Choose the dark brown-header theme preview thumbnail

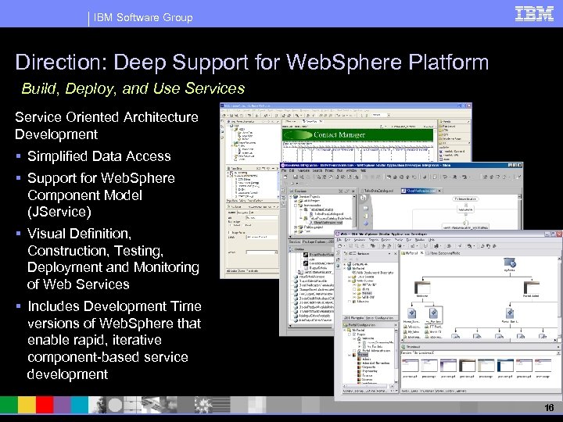pyautogui.click(x=467, y=365)
